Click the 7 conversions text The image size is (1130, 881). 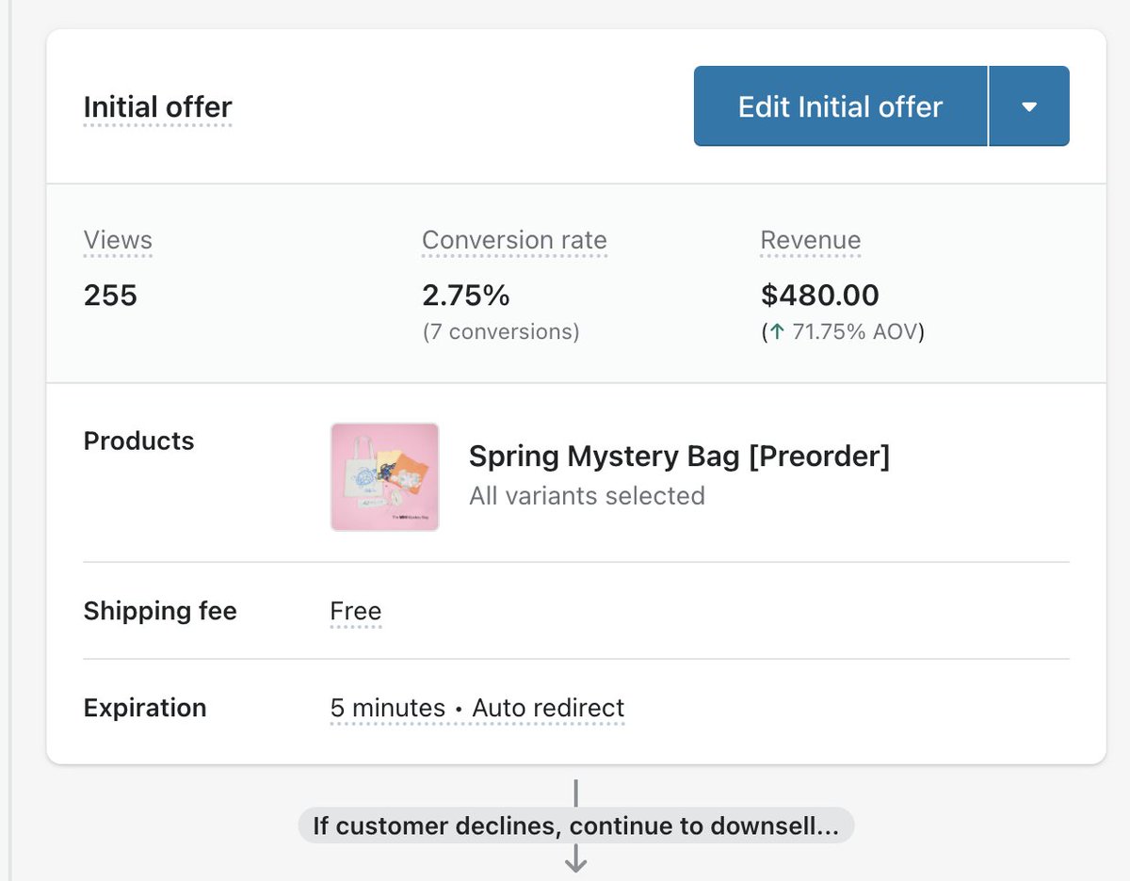[501, 331]
